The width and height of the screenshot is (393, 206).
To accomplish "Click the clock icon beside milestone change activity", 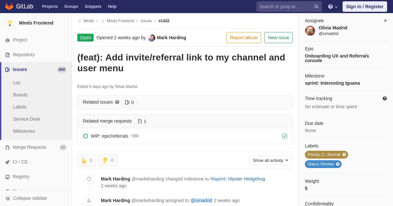I will click(x=89, y=179).
